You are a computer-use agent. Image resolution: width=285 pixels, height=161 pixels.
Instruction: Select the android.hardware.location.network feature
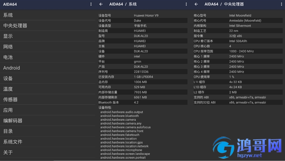point(124,146)
